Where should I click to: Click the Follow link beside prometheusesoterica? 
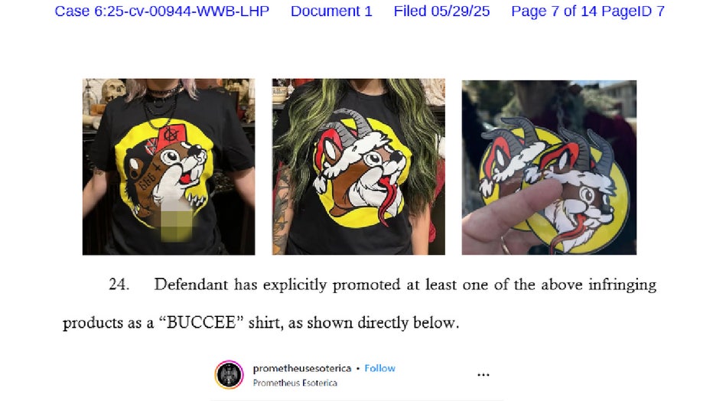tap(379, 368)
